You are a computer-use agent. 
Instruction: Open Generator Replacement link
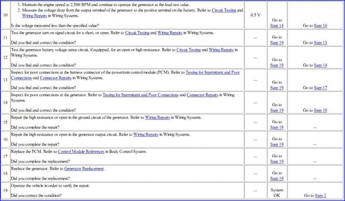tap(84, 169)
